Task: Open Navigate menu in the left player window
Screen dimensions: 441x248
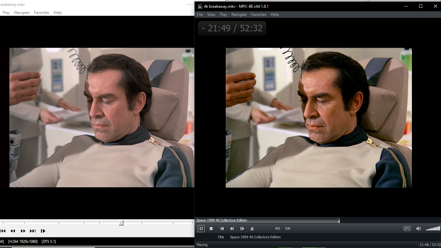Action: click(22, 13)
